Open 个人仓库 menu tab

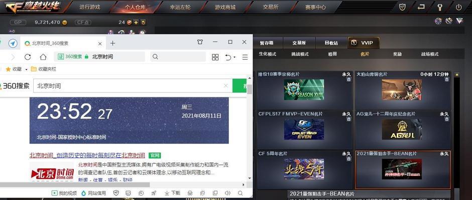(x=135, y=7)
